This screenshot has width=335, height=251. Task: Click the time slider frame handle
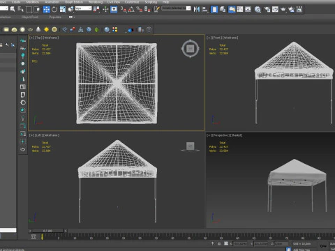pyautogui.click(x=47, y=231)
